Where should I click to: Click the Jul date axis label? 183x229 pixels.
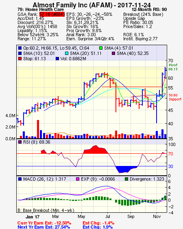point(107,216)
